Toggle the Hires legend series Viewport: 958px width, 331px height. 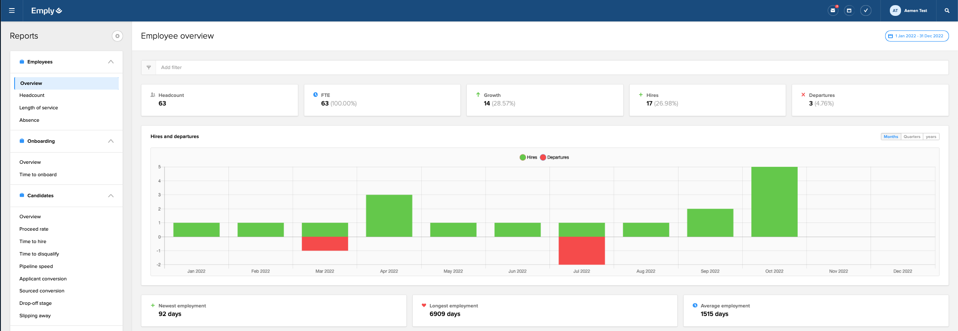point(528,157)
